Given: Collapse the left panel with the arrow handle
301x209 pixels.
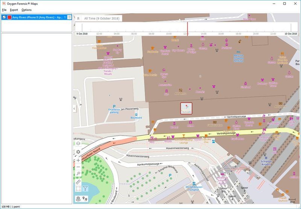Looking at the screenshot, I should point(74,108).
